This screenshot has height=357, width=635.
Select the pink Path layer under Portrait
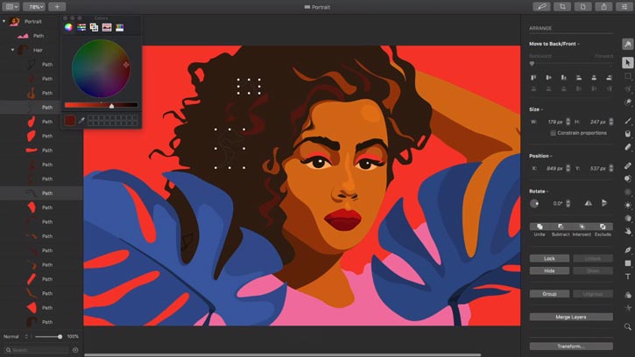pyautogui.click(x=41, y=36)
